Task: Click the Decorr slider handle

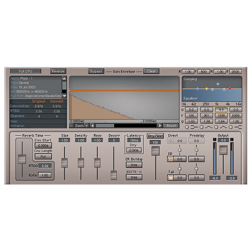Action: click(114, 175)
